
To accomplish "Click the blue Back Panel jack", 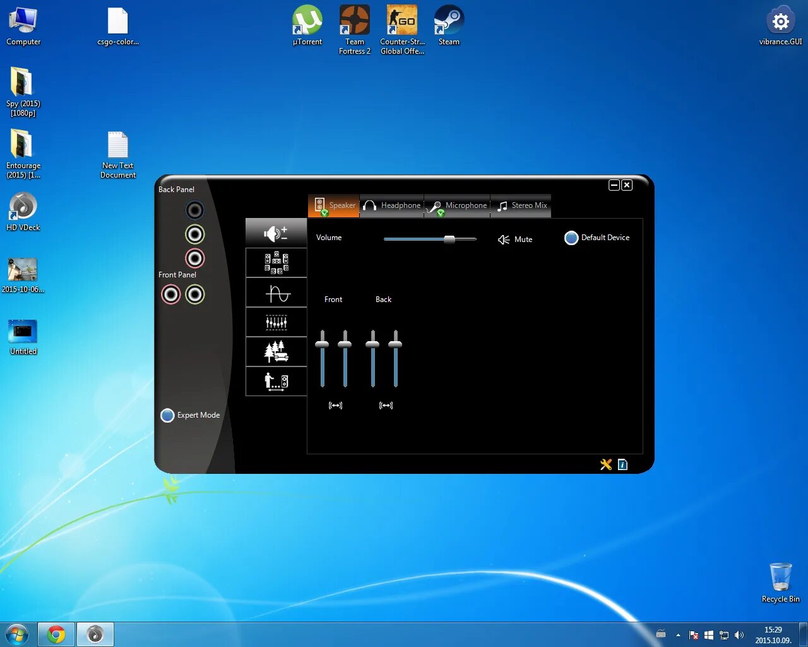I will coord(194,210).
